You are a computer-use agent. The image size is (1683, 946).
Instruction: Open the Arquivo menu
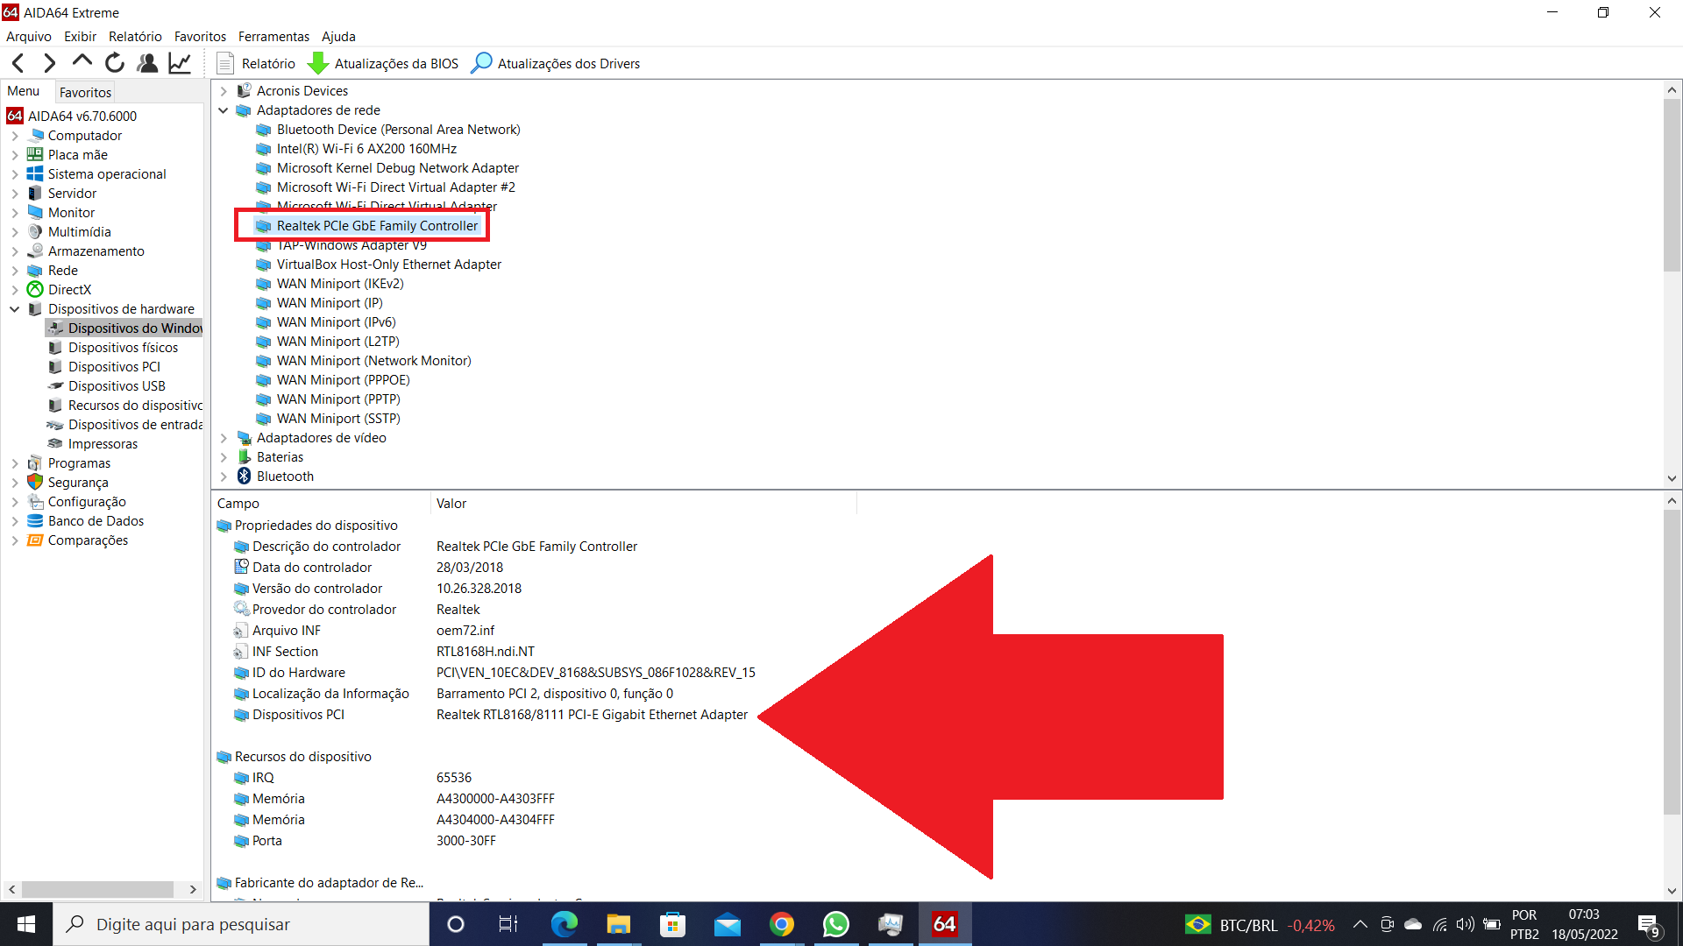pos(29,36)
